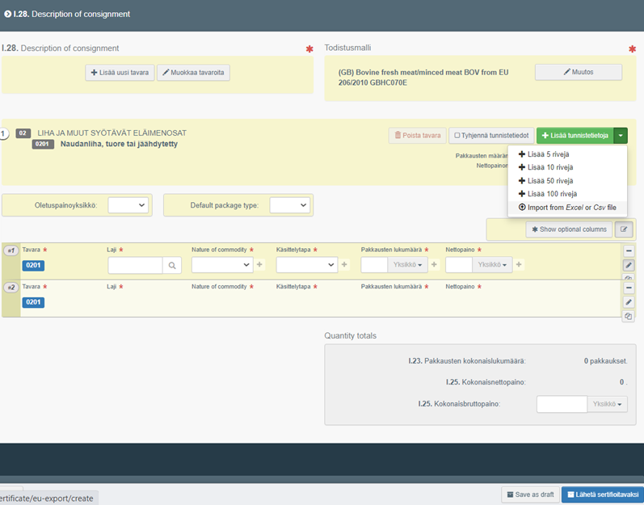Viewport: 644px width, 505px height.
Task: Click the Muutos button for Todistusmalli
Action: [x=578, y=72]
